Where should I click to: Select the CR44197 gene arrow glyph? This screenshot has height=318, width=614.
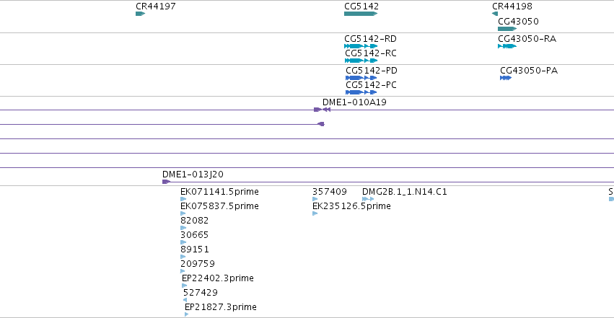click(x=140, y=14)
